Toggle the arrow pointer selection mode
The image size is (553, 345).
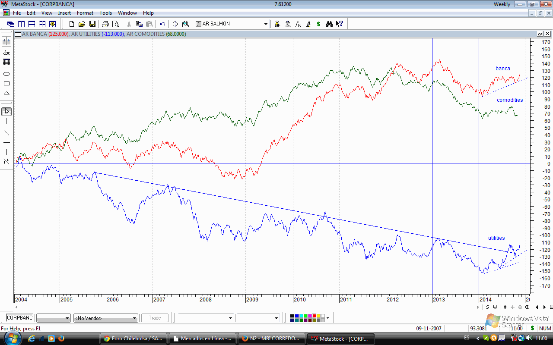coord(6,112)
